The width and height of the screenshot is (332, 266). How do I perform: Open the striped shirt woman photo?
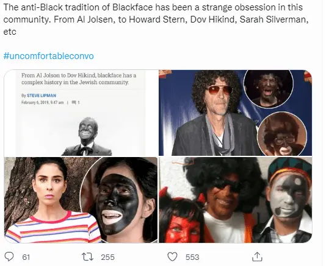click(81, 200)
